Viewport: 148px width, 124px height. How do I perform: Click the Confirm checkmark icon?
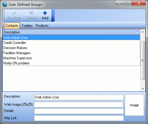point(14,13)
